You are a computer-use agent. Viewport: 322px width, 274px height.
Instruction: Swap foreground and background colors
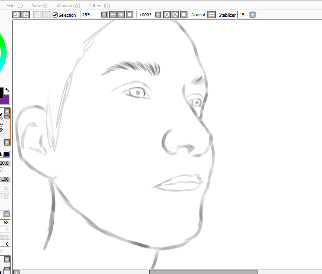point(7,91)
